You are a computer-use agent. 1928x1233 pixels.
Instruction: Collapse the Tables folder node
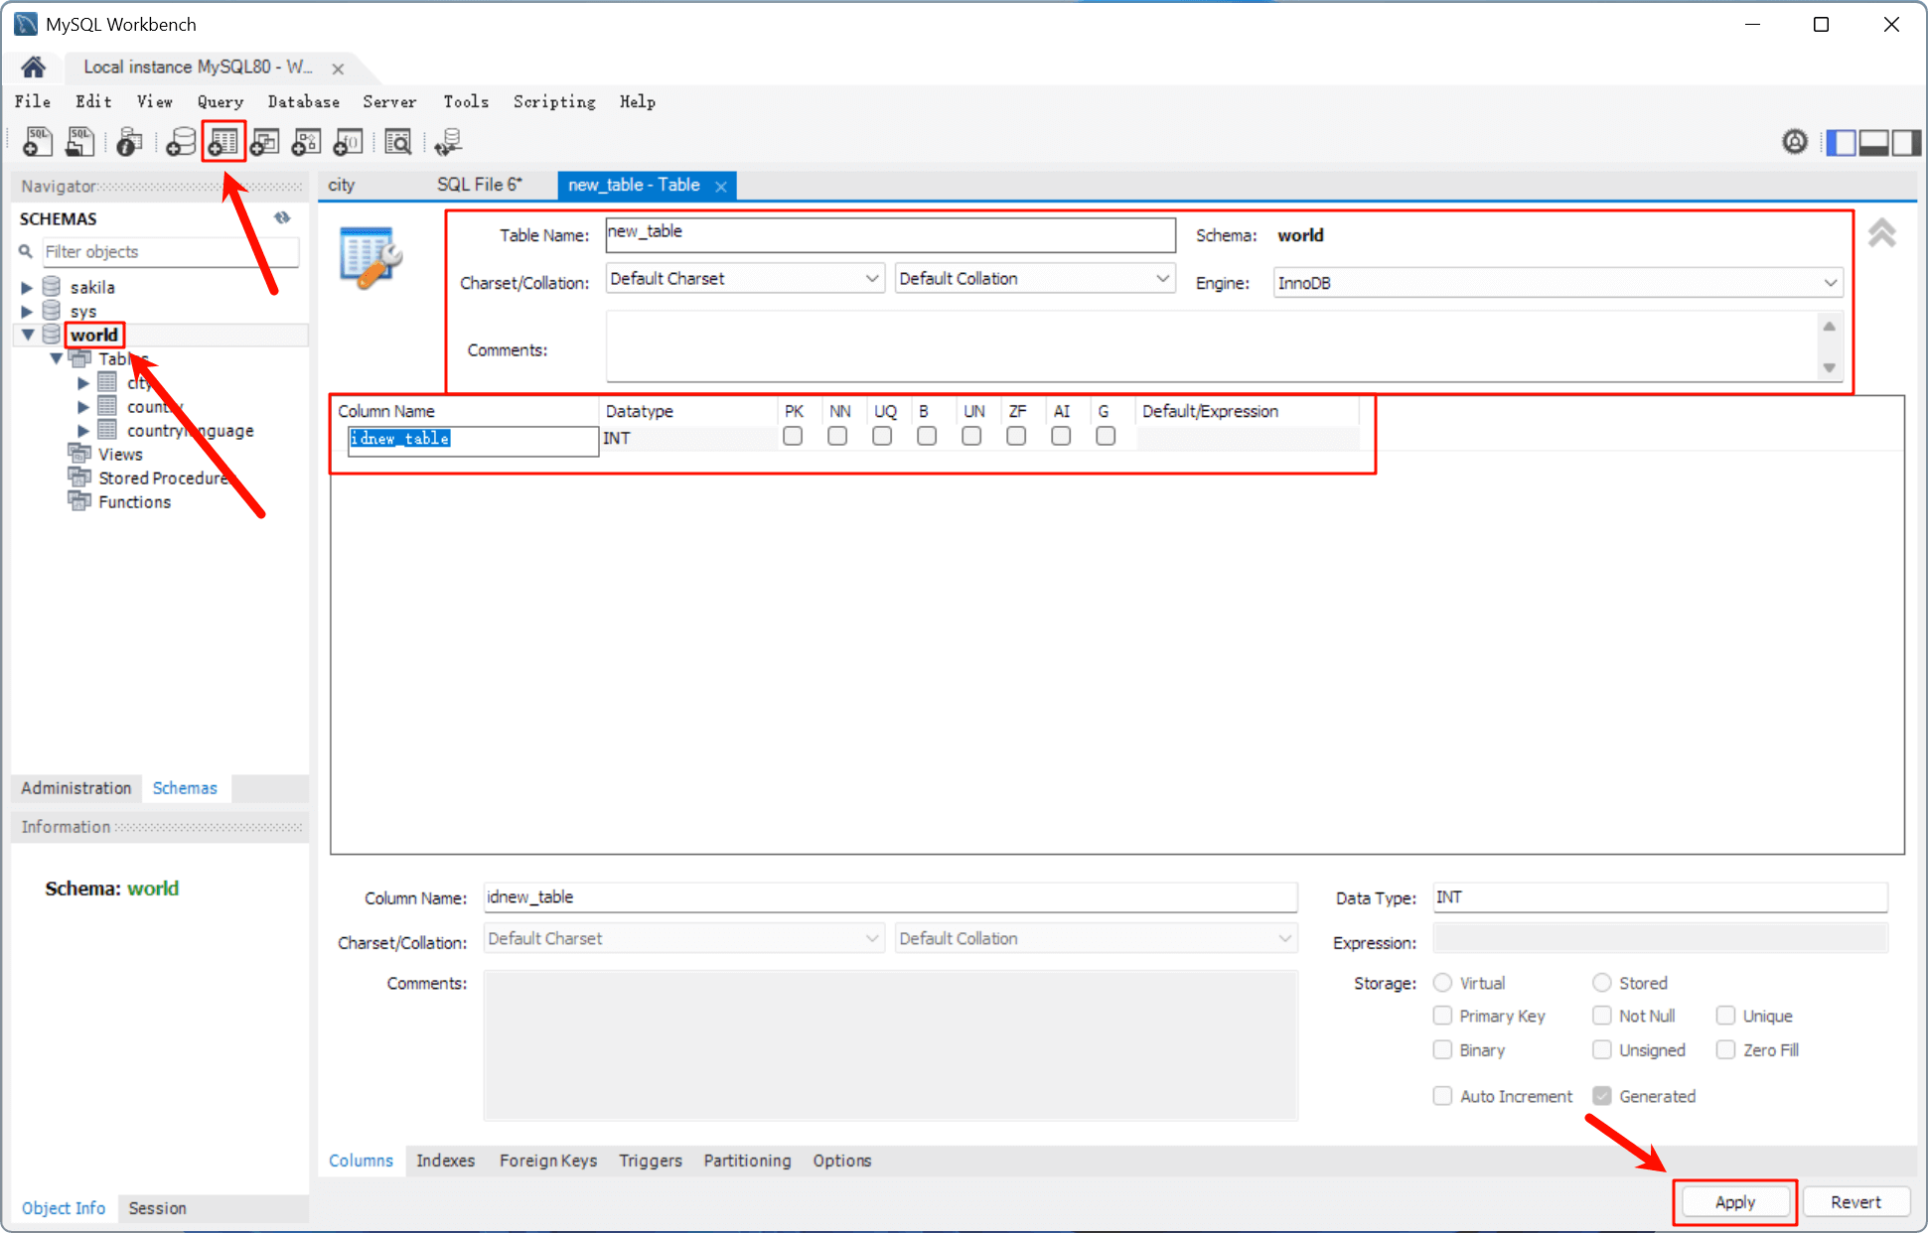point(56,358)
